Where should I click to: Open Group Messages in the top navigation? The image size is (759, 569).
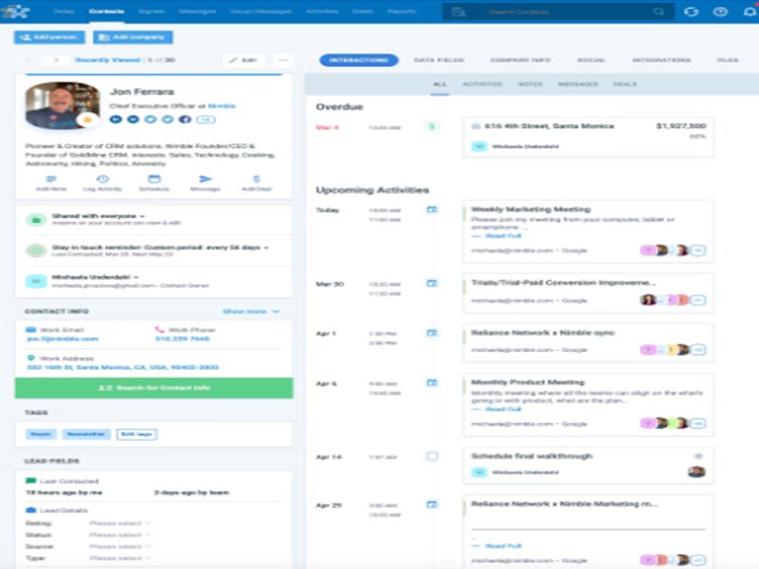coord(260,11)
